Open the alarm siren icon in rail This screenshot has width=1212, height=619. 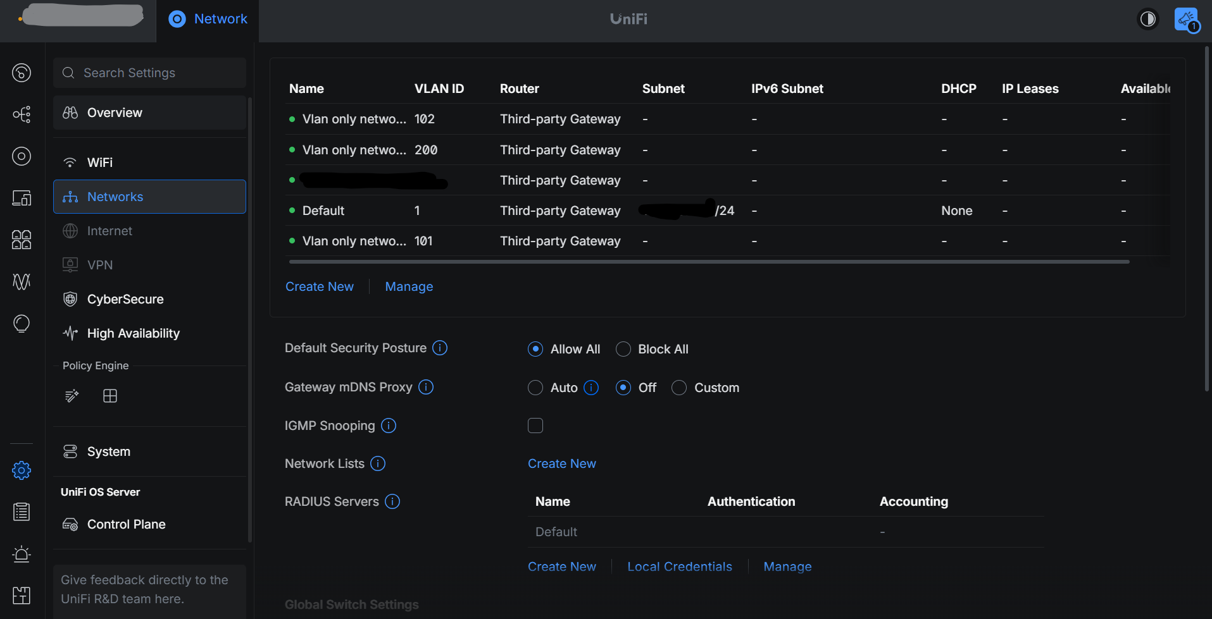pos(22,554)
